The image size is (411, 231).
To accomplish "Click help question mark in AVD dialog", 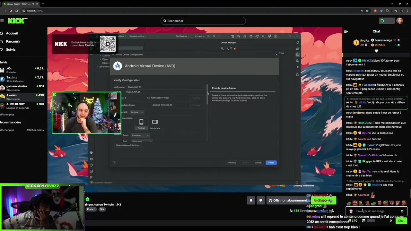I will [x=114, y=163].
